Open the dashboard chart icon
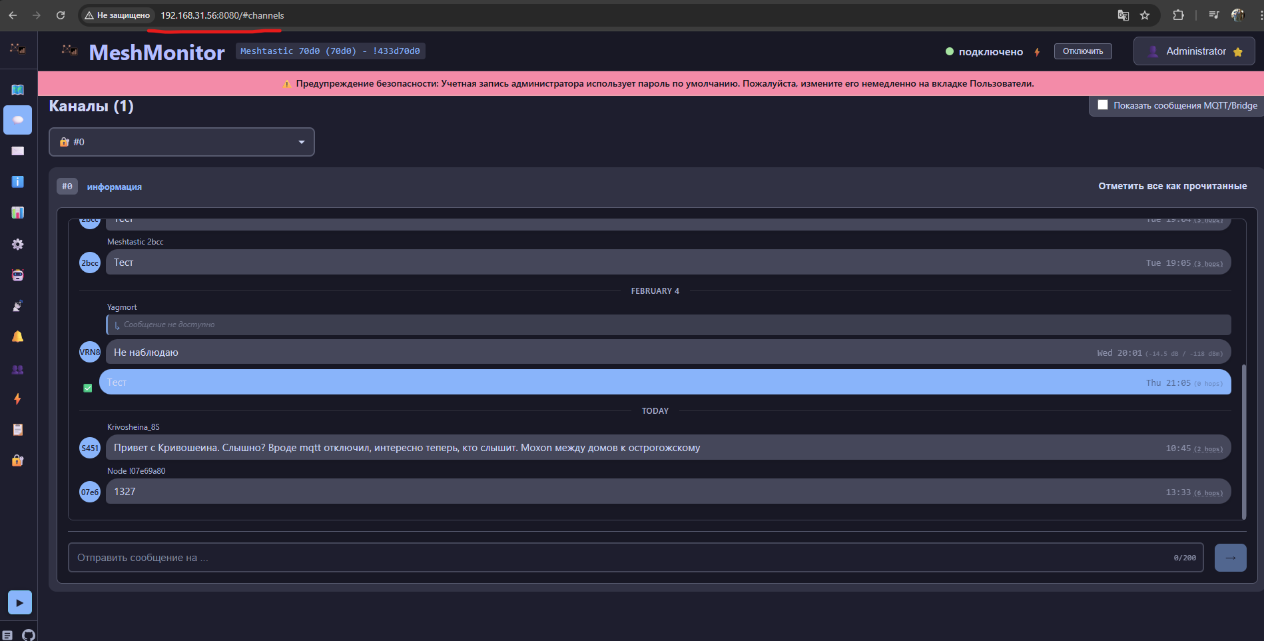This screenshot has width=1264, height=641. (18, 213)
